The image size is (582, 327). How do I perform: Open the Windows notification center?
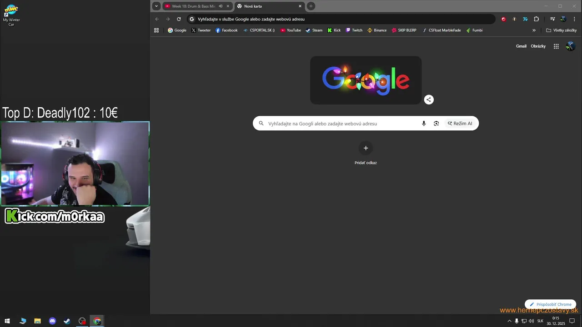(x=572, y=321)
